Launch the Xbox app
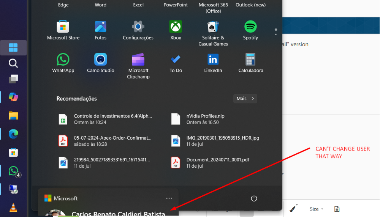 (x=176, y=30)
